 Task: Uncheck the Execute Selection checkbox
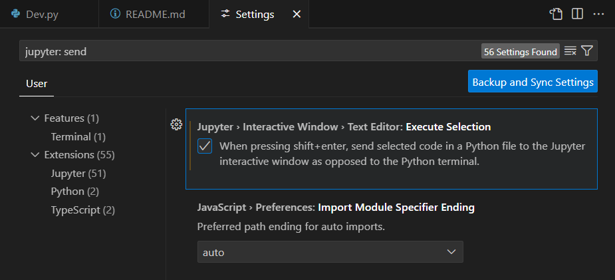click(x=205, y=146)
